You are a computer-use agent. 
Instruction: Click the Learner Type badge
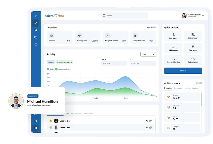coord(33,96)
